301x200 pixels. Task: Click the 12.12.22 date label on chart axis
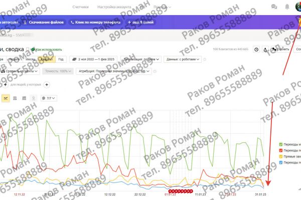click(x=110, y=194)
